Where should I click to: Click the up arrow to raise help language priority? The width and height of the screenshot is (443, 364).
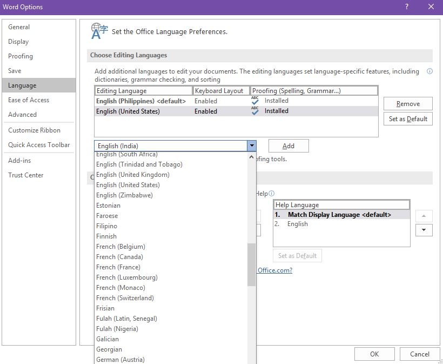point(424,216)
